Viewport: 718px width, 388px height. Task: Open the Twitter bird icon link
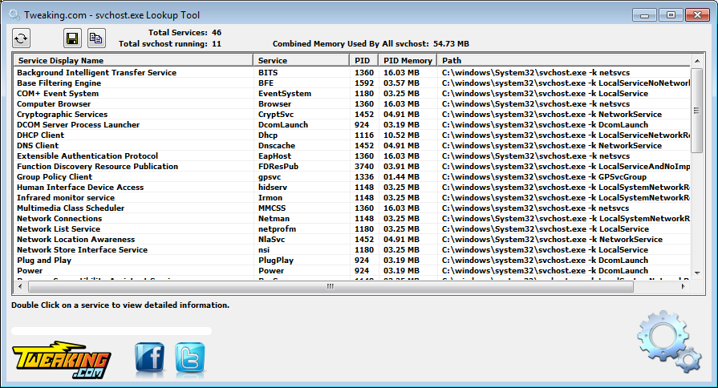pos(190,358)
